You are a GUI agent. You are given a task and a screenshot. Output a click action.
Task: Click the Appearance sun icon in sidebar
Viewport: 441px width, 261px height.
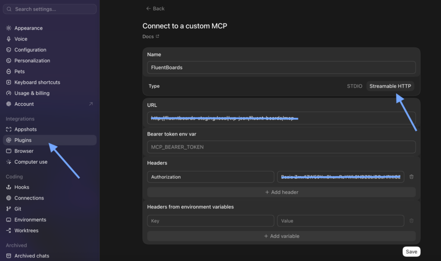9,28
